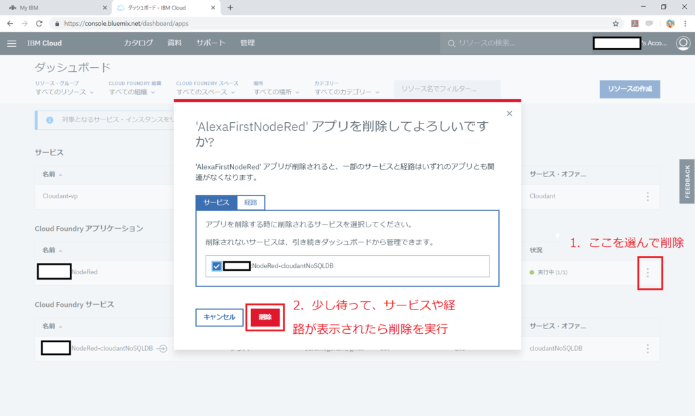Expand the category filter dropdown
The width and height of the screenshot is (695, 416).
pos(347,92)
